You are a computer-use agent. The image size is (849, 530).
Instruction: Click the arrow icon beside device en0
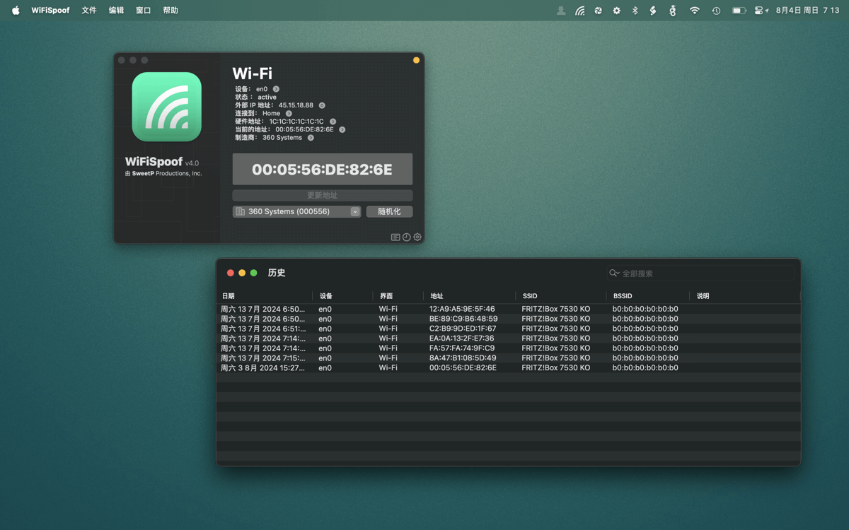point(276,89)
